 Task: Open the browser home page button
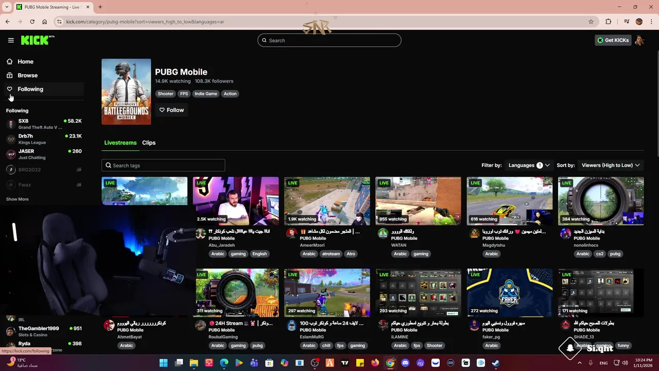[x=45, y=22]
